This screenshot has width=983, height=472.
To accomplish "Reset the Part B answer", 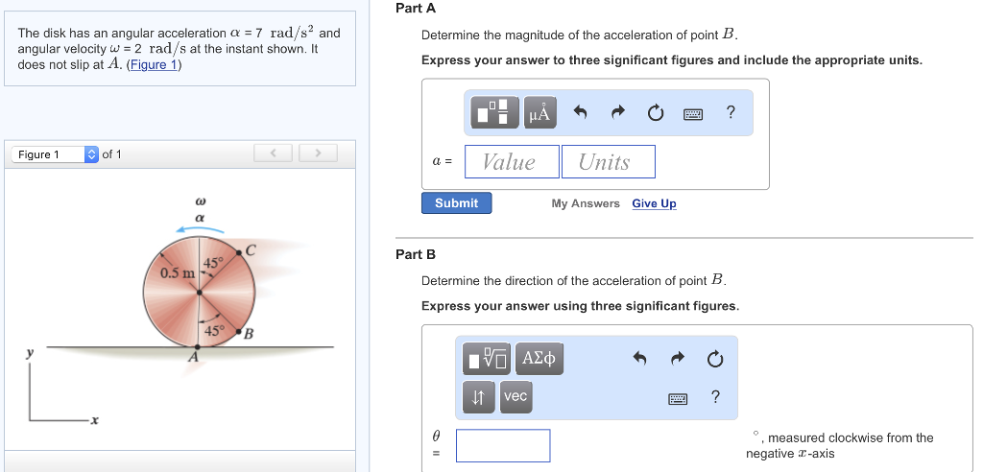I will point(713,359).
